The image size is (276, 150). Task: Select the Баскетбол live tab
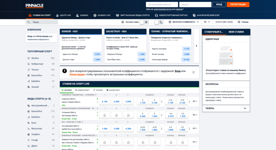[x=113, y=90]
